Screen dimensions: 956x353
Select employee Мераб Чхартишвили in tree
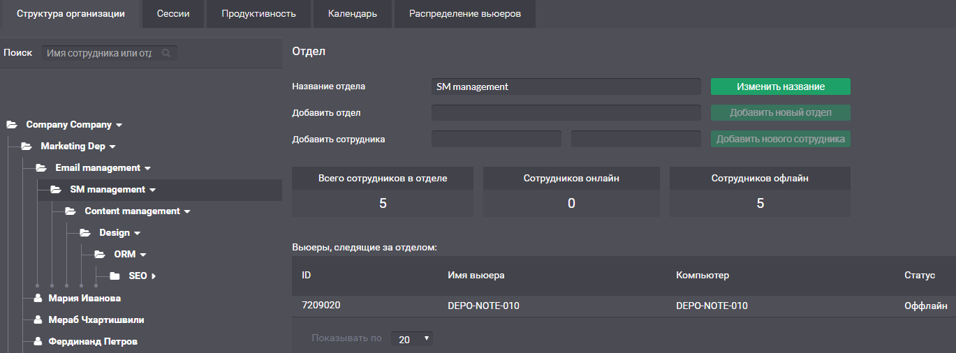click(x=96, y=320)
